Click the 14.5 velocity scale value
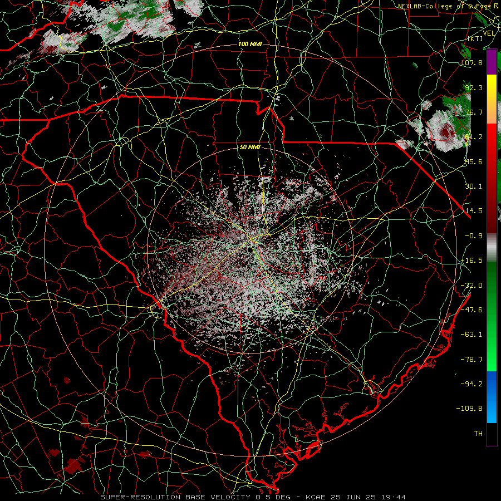 click(x=474, y=211)
